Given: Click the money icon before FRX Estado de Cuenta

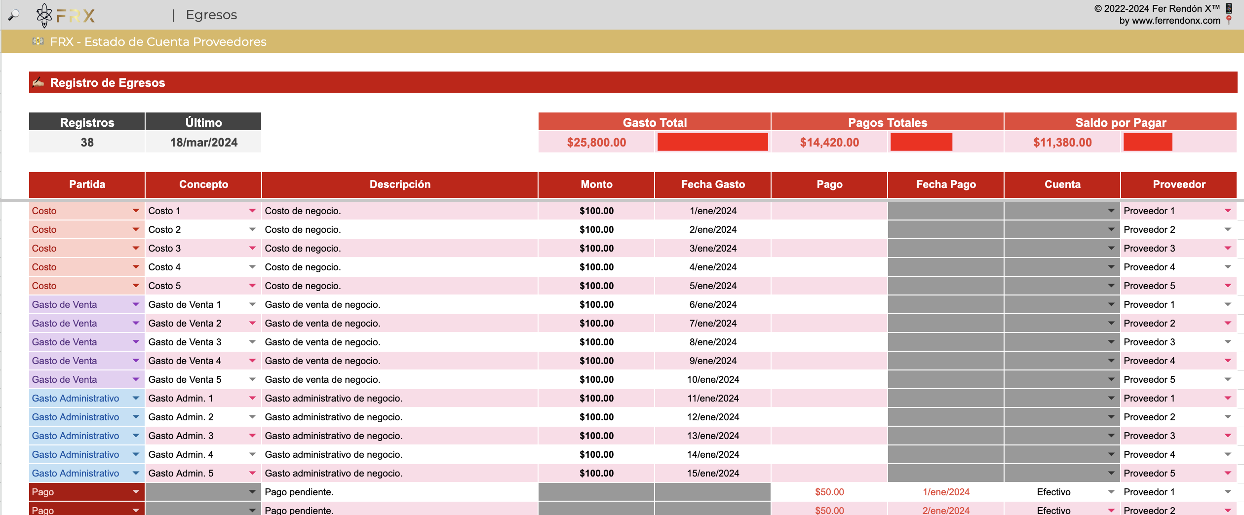Looking at the screenshot, I should point(38,41).
